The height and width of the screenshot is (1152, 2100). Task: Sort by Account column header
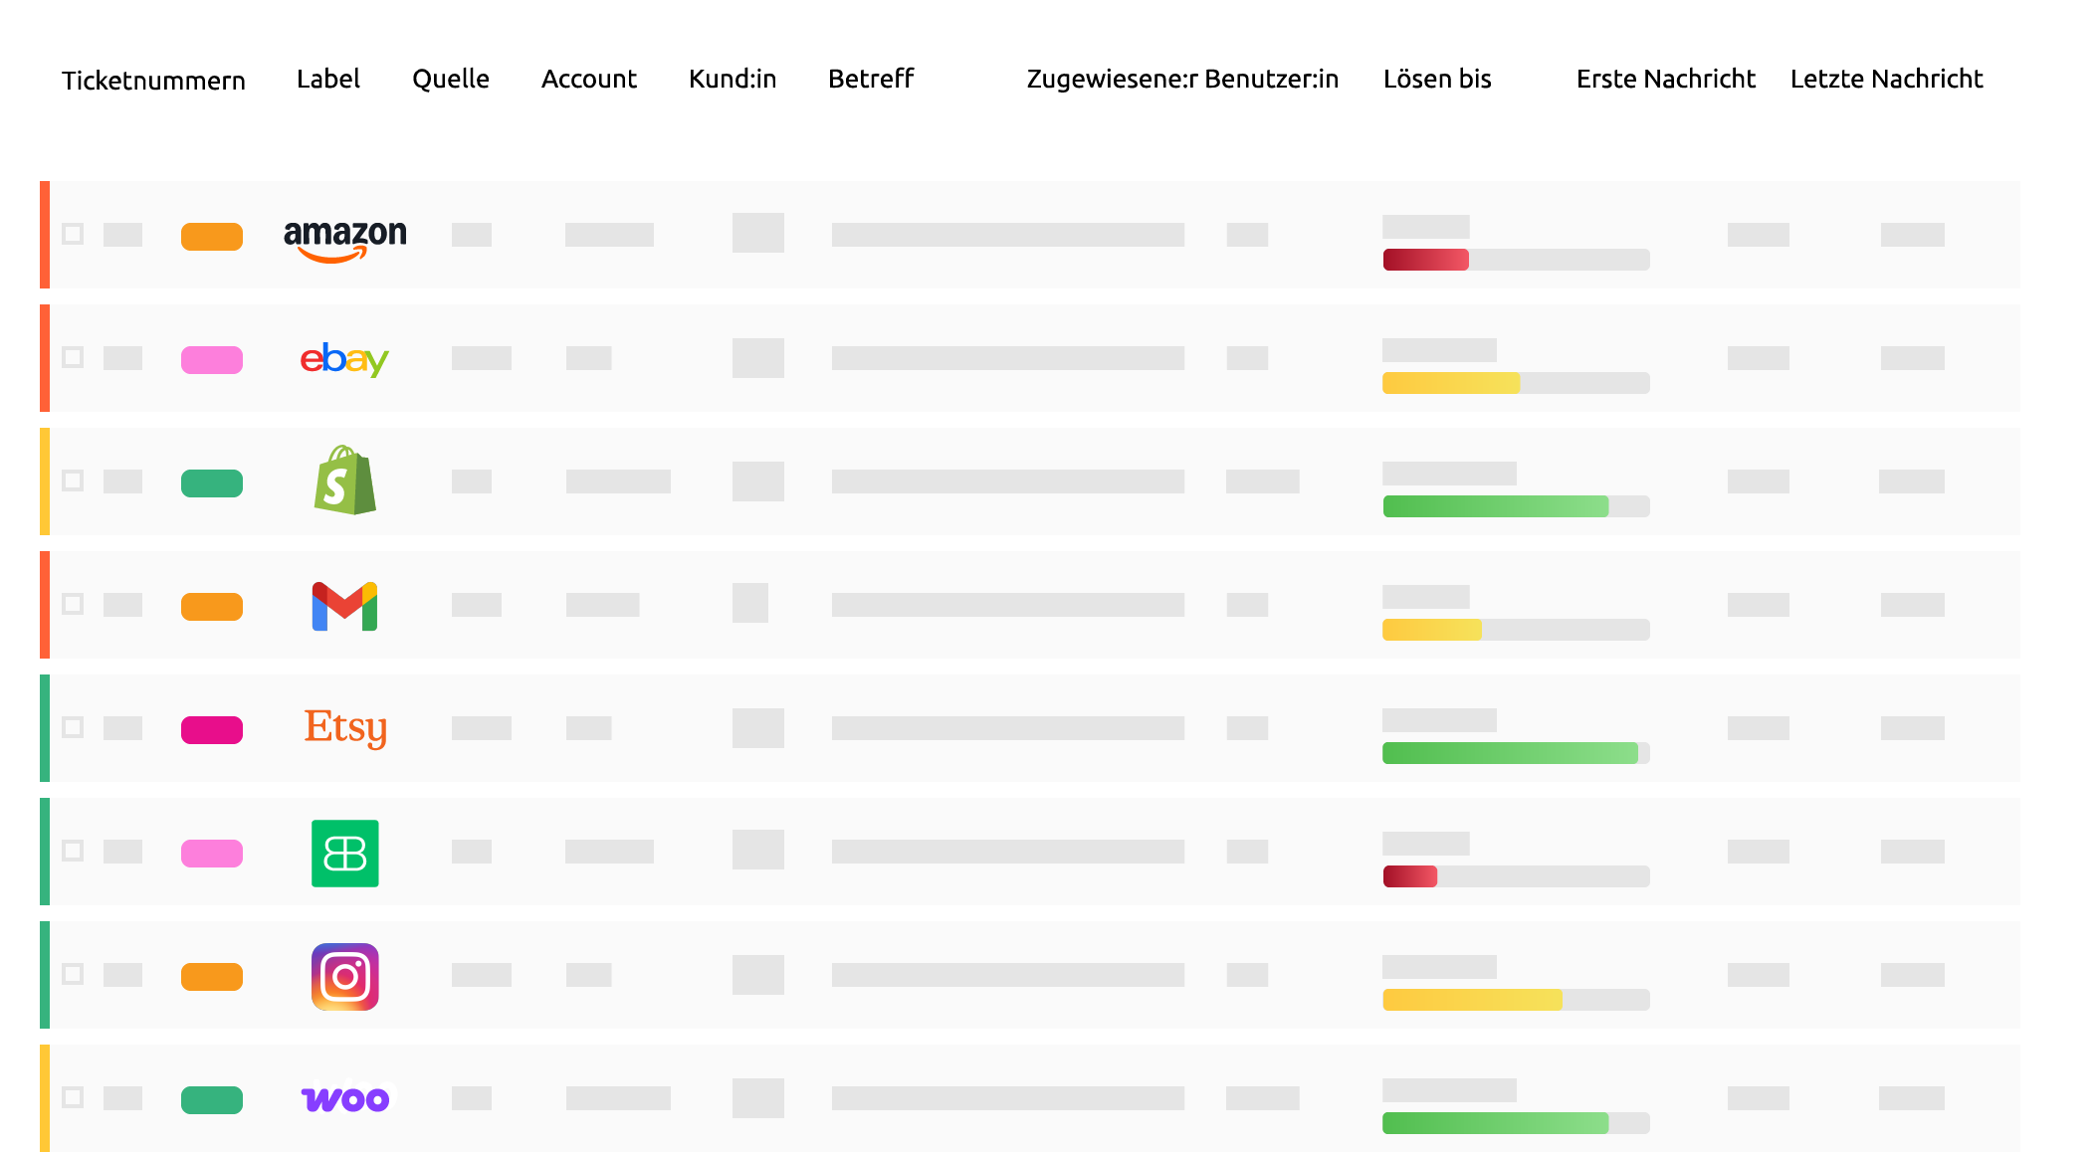point(589,79)
